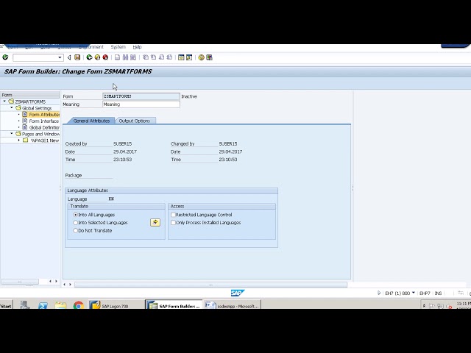Click the Next Page navigation icon
The width and height of the screenshot is (471, 353).
click(x=162, y=57)
